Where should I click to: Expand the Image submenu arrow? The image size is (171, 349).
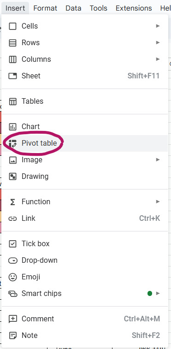(x=158, y=160)
